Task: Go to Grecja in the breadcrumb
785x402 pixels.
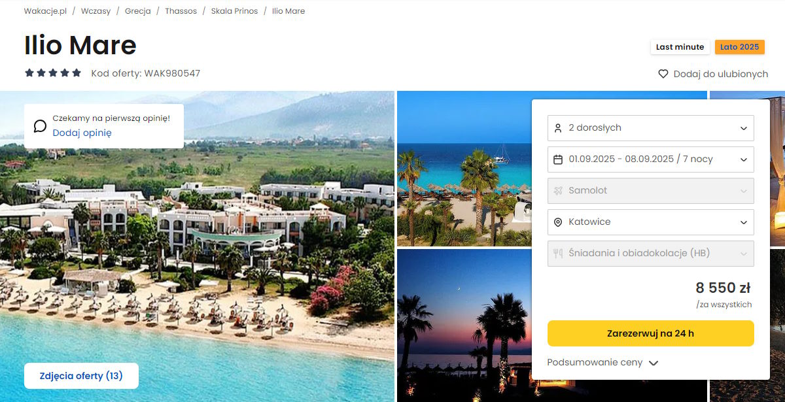Action: click(138, 11)
